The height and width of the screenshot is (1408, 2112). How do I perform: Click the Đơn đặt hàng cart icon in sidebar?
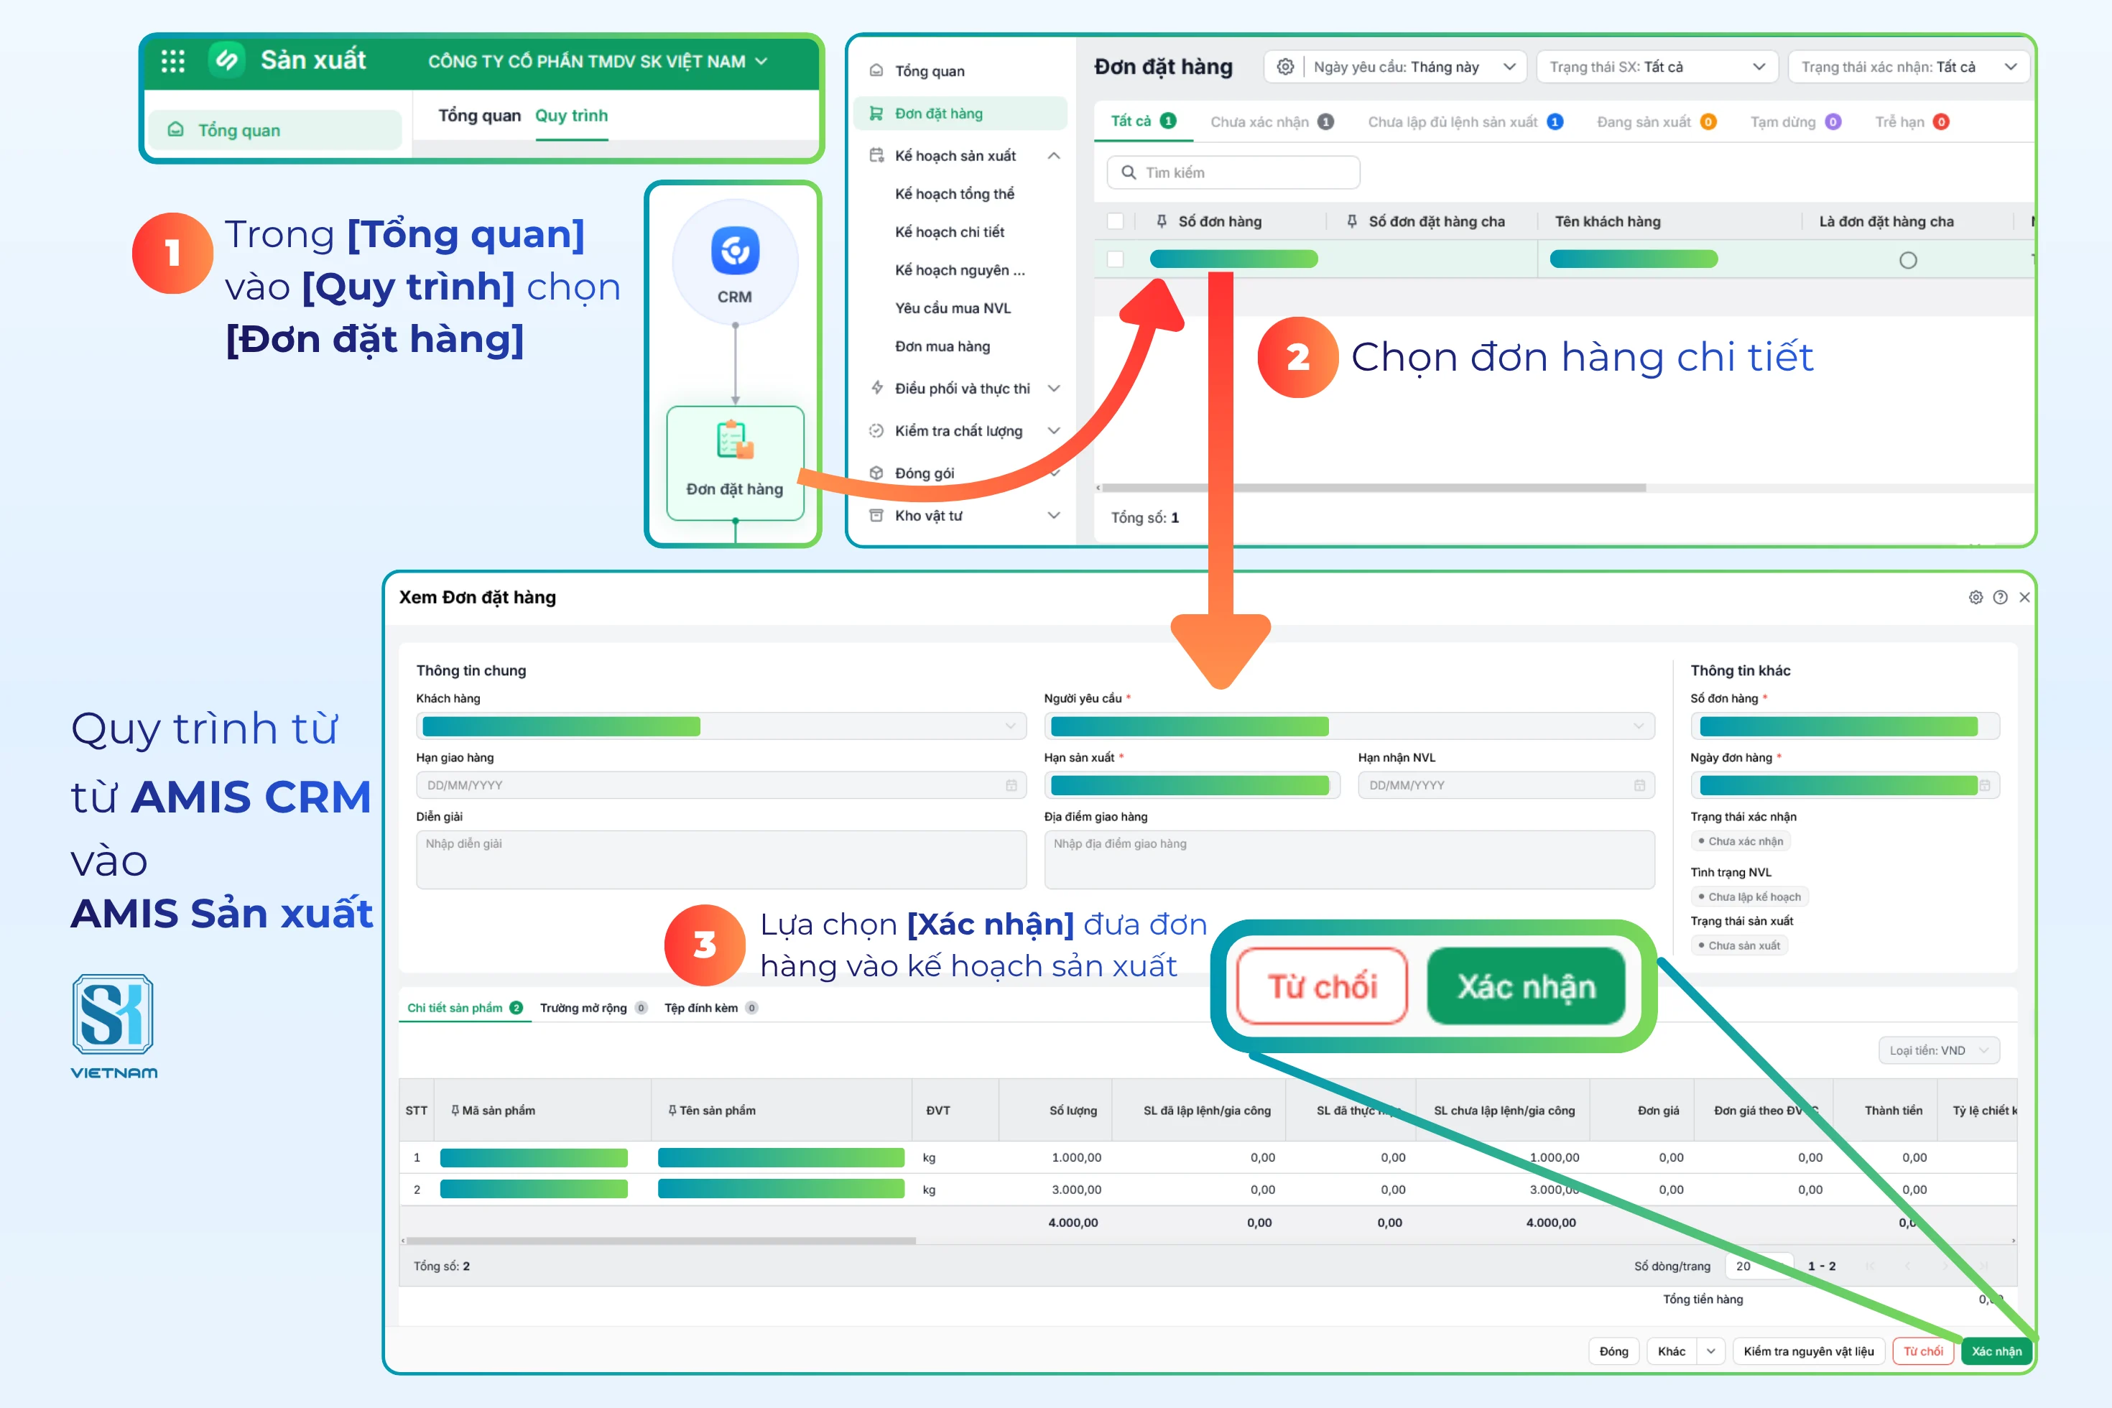876,114
